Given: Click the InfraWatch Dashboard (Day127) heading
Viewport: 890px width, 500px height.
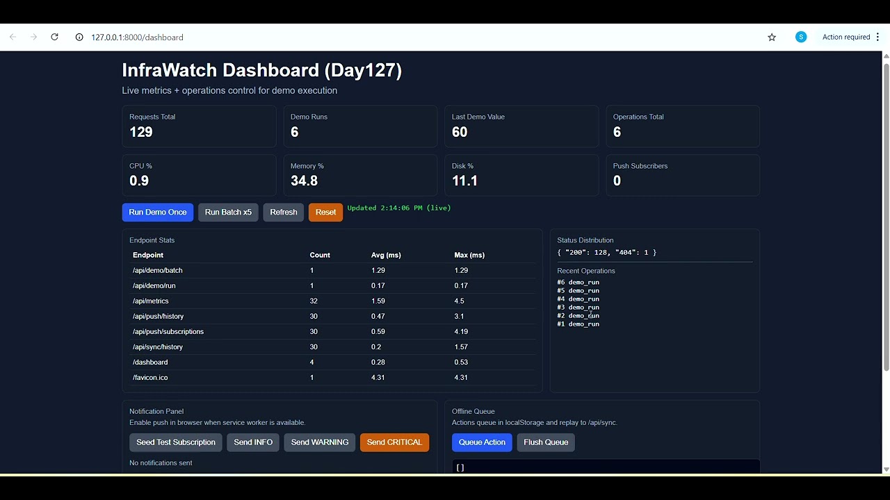Looking at the screenshot, I should click(262, 70).
